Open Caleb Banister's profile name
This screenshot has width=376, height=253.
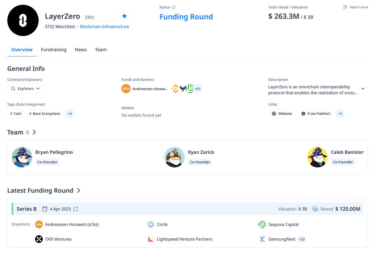click(x=347, y=152)
